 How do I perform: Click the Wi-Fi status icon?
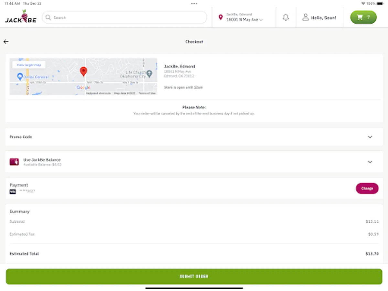coord(363,3)
